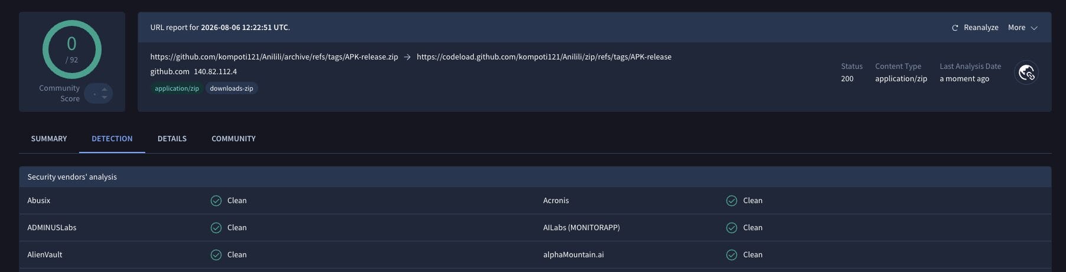The height and width of the screenshot is (272, 1066).
Task: Click the alphaMountain.ai clean checkmark icon
Action: tap(732, 255)
